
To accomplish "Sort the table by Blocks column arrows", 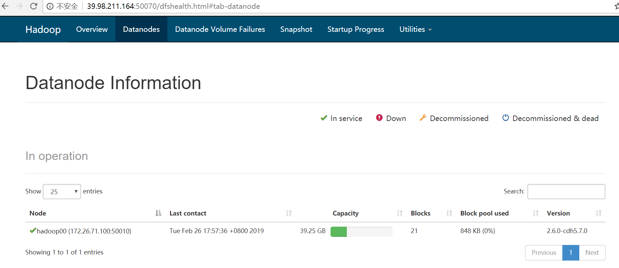I will (449, 213).
